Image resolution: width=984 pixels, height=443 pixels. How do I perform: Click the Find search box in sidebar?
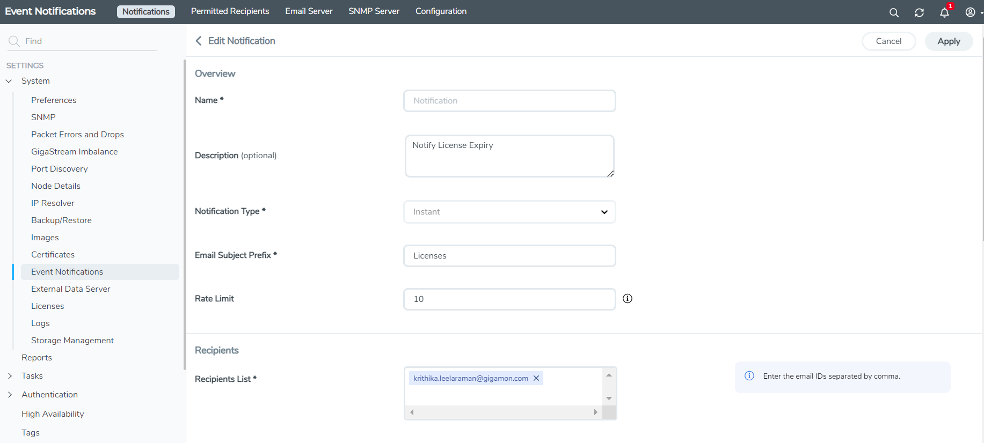tap(86, 41)
